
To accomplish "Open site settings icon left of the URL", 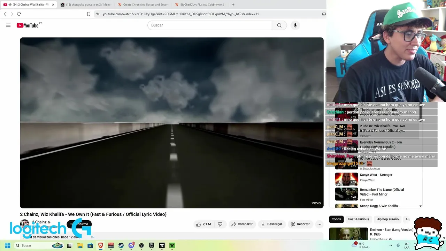I will click(x=98, y=14).
